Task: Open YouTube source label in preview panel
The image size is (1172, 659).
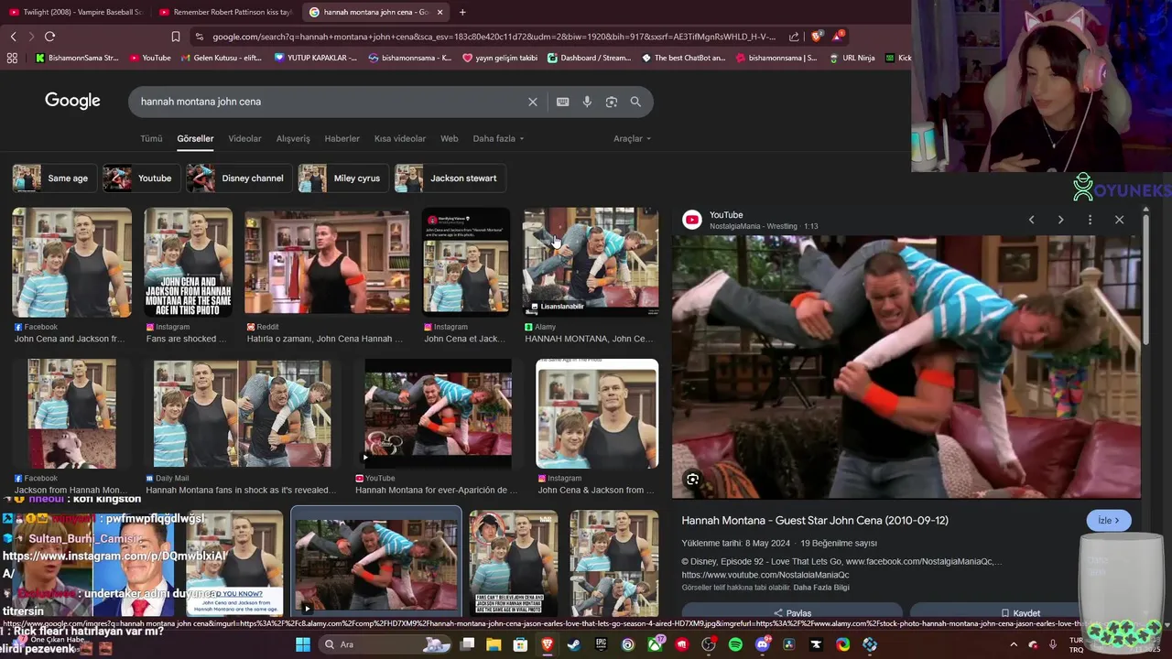Action: pyautogui.click(x=726, y=215)
